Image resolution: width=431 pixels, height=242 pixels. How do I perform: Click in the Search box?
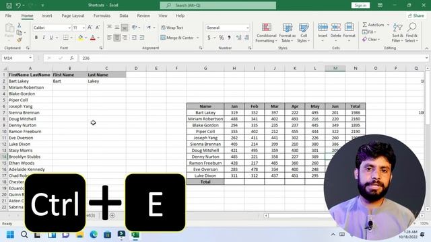(x=218, y=5)
